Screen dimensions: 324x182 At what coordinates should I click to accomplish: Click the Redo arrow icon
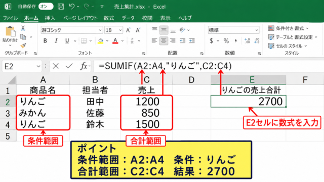point(87,7)
